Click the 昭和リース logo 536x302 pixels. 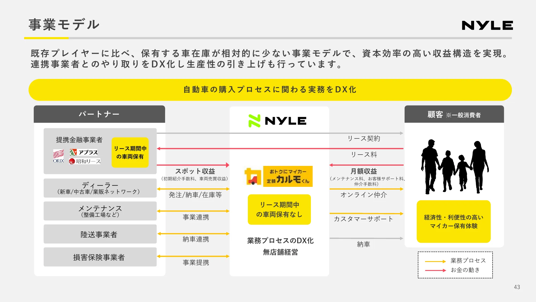point(85,161)
